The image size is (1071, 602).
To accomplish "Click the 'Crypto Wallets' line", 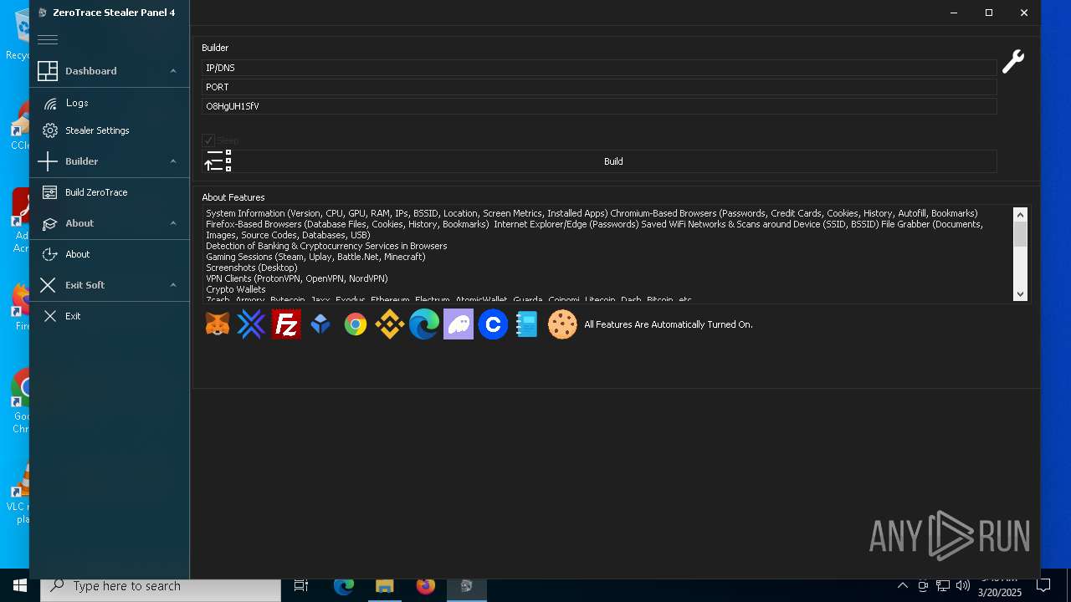I will [x=236, y=289].
